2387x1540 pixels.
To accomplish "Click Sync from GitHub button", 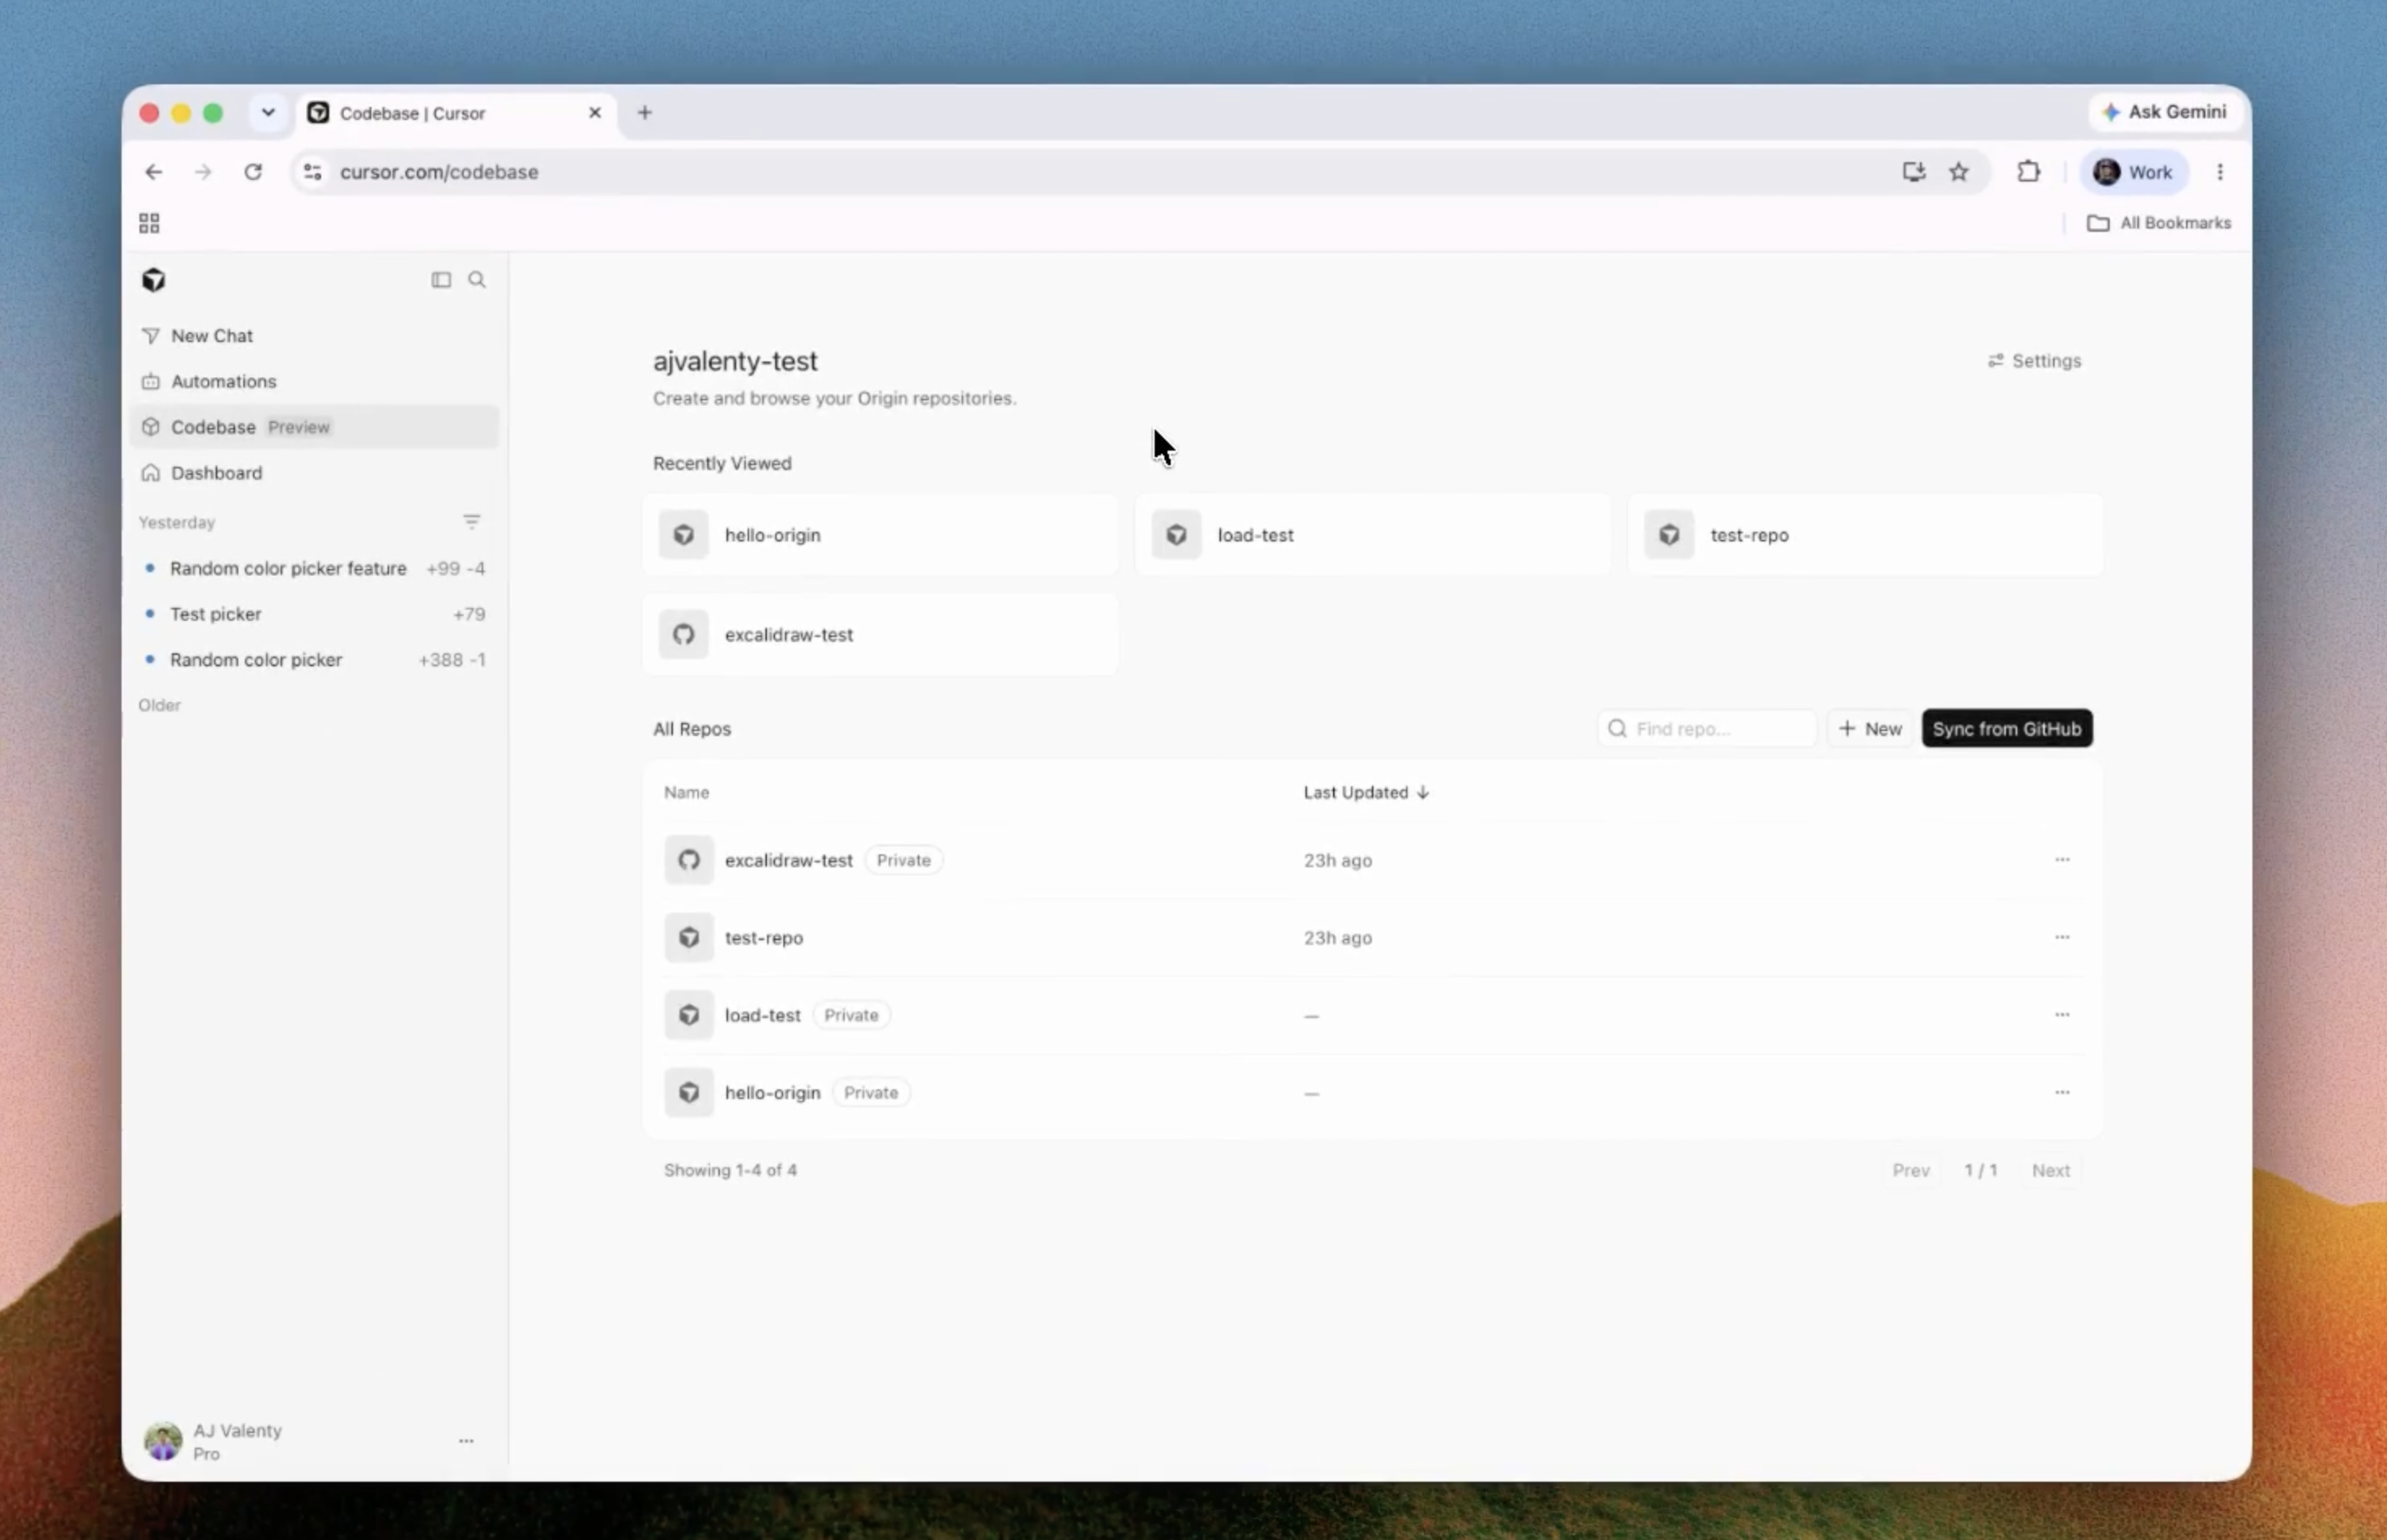I will click(x=2007, y=729).
